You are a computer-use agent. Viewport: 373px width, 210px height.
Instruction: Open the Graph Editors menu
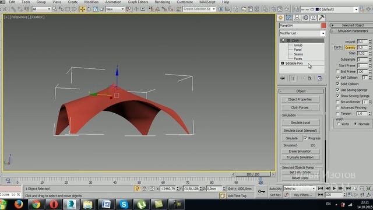[x=138, y=2]
